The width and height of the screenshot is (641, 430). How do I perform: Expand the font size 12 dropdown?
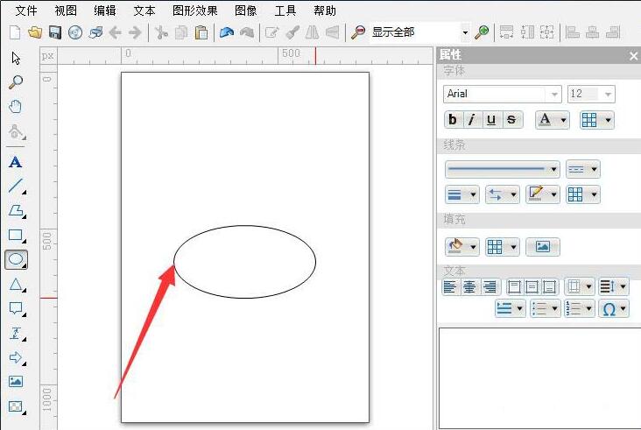click(x=608, y=94)
